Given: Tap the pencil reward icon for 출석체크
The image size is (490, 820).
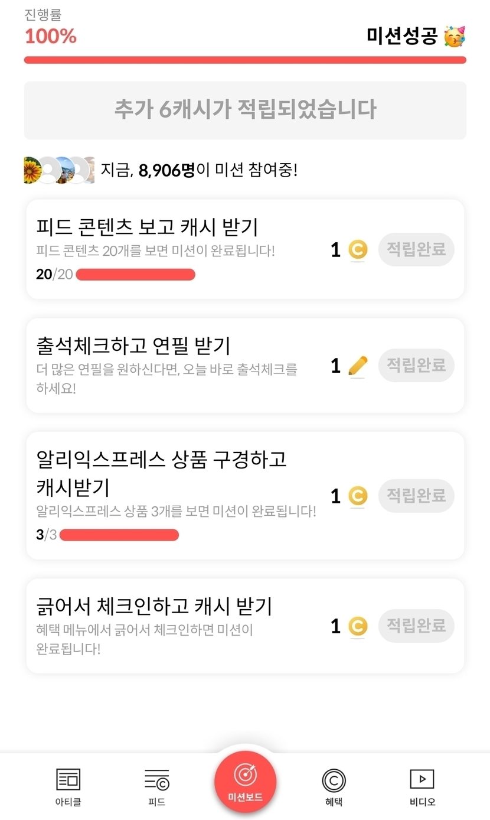Looking at the screenshot, I should point(358,366).
